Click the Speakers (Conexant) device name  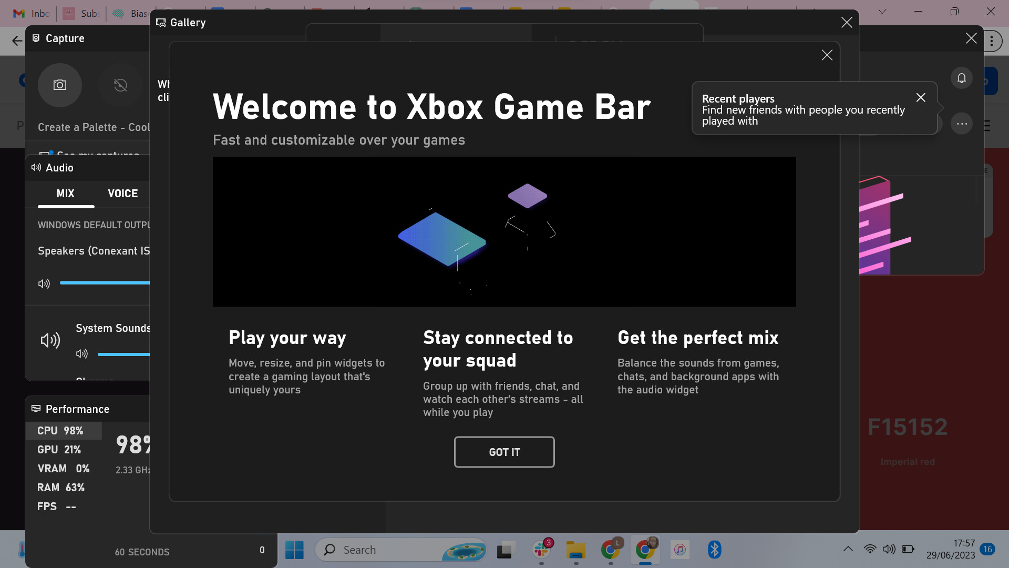tap(94, 251)
